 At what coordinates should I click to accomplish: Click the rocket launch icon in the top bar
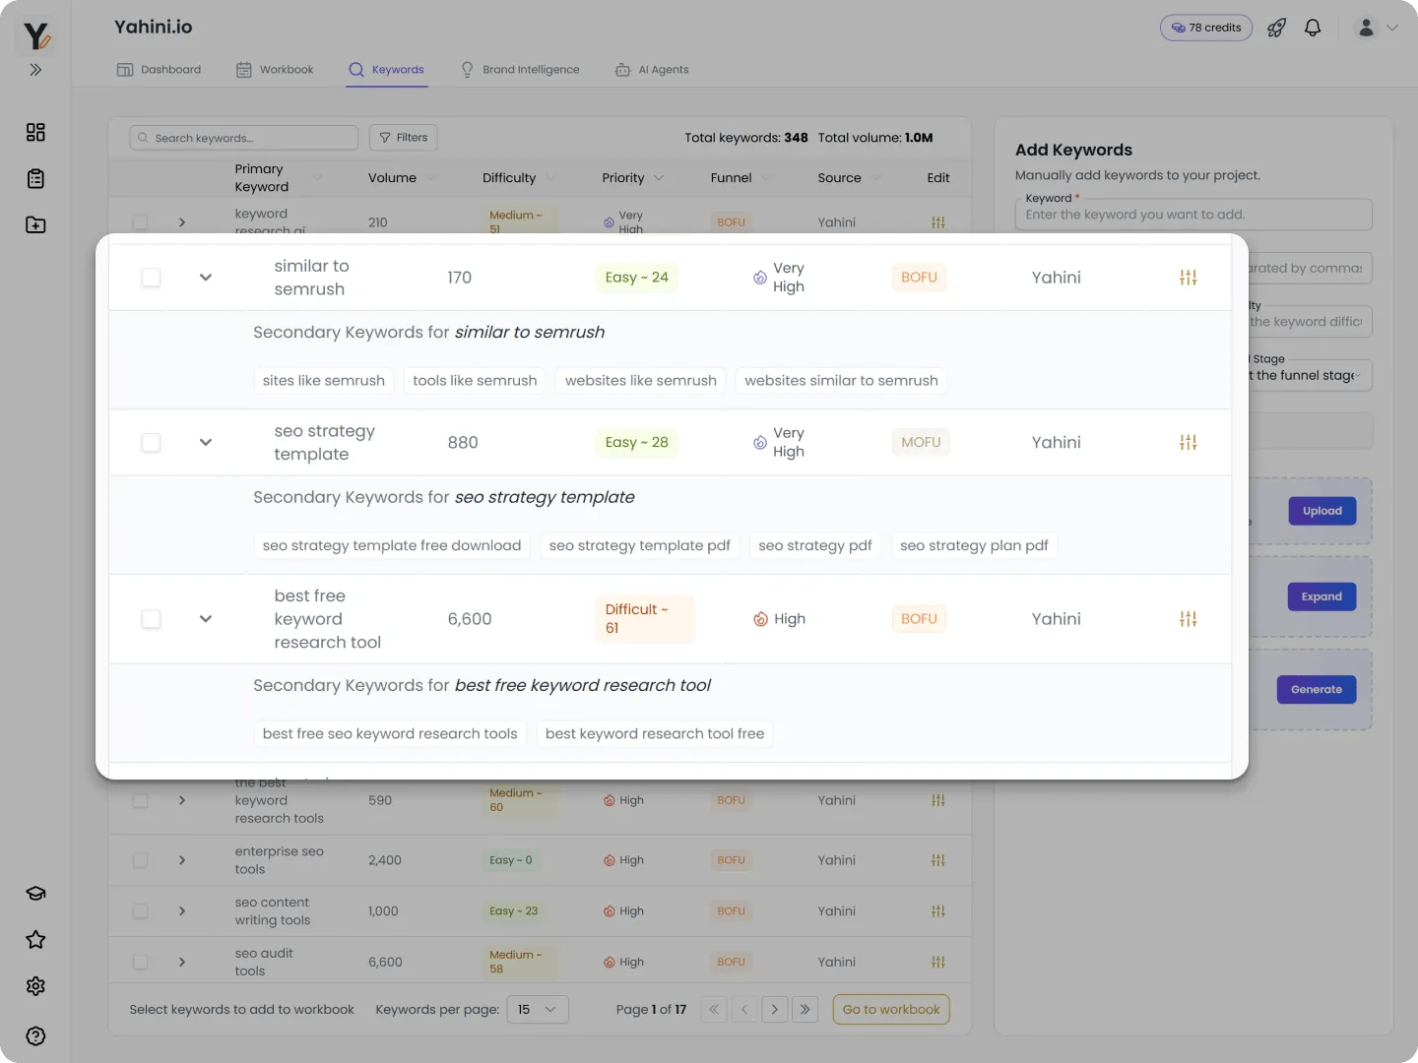click(1276, 27)
